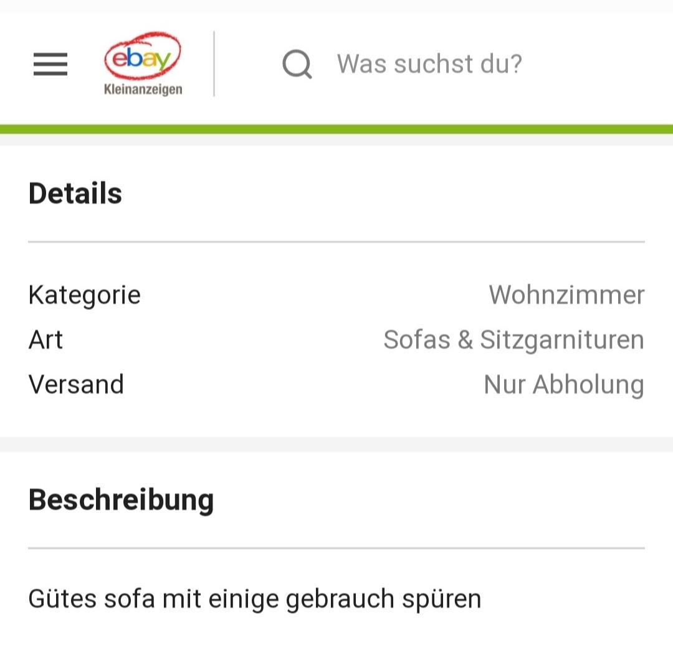Click the divider line below Beschreibung

pos(336,548)
